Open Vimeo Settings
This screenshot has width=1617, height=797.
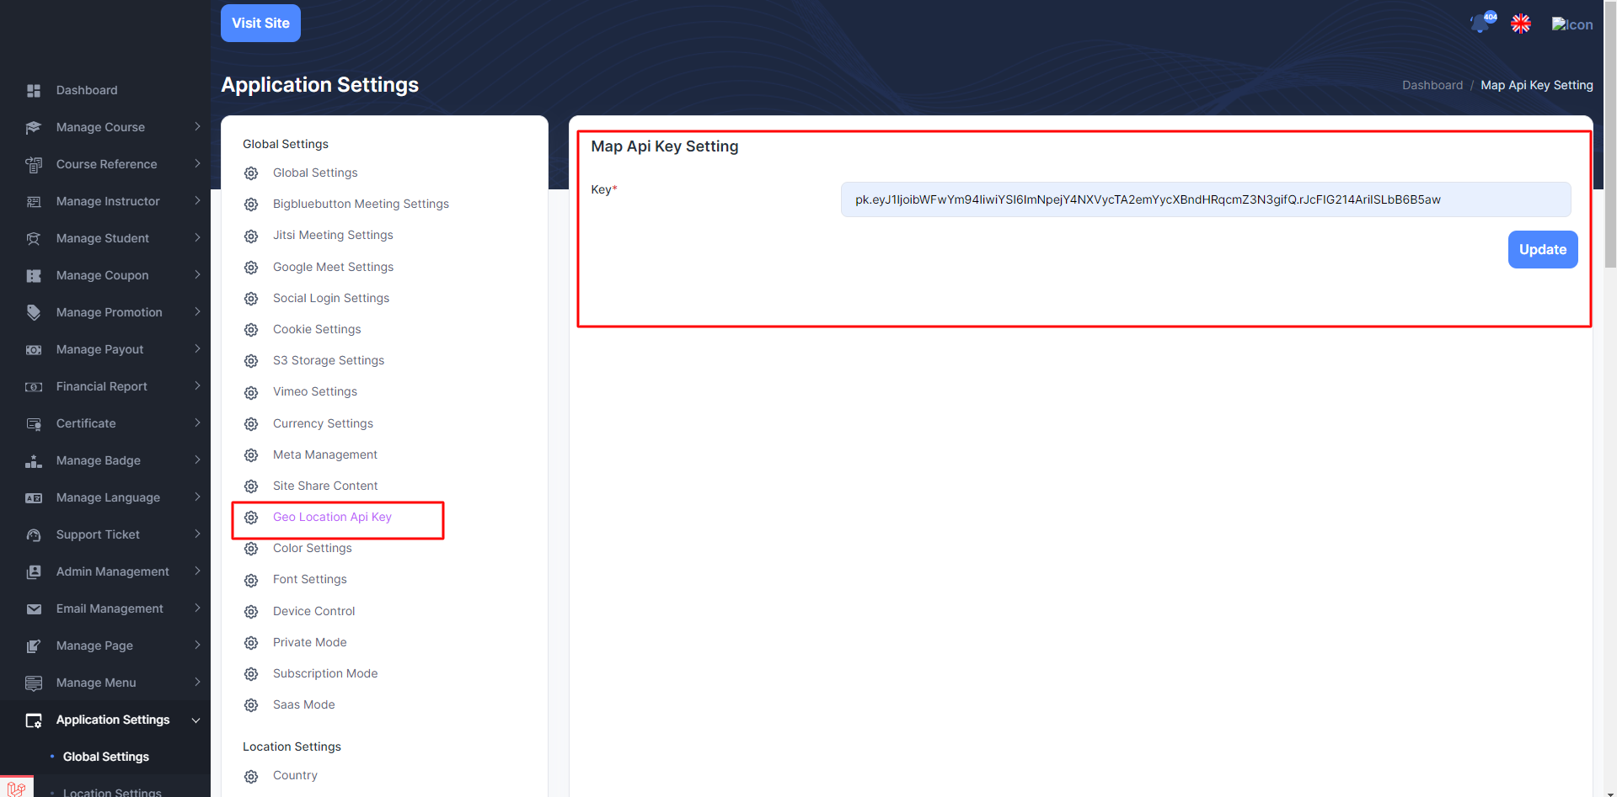coord(315,391)
